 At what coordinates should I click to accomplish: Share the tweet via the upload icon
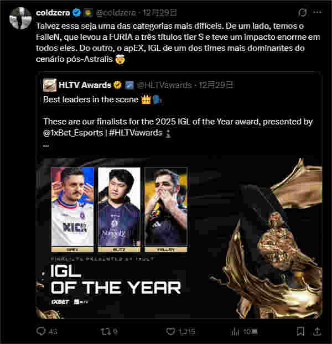click(317, 331)
